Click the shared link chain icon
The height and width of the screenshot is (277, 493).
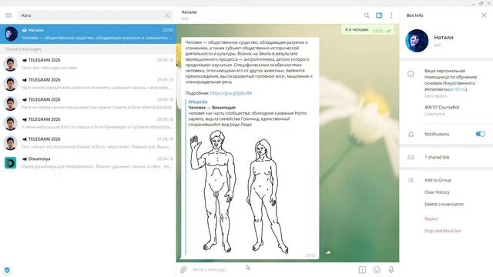(411, 157)
